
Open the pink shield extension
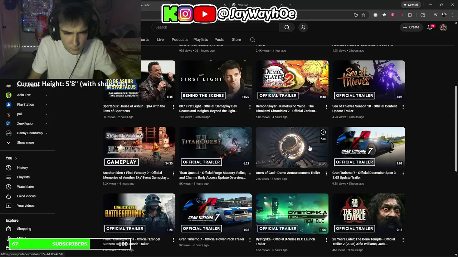coord(393,15)
